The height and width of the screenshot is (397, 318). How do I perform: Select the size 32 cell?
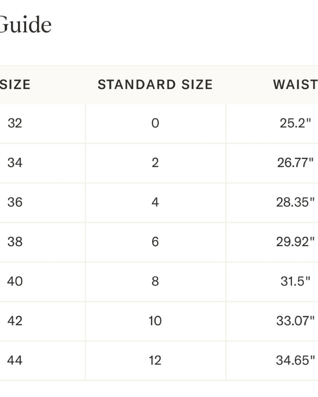click(x=15, y=123)
